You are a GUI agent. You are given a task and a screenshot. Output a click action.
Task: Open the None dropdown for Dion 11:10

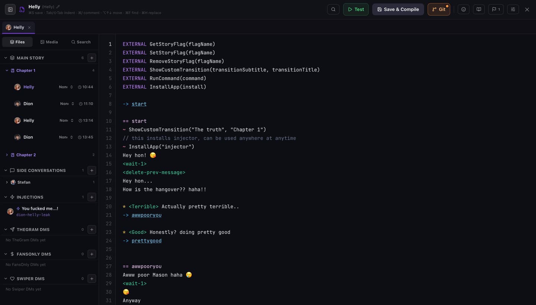click(67, 104)
